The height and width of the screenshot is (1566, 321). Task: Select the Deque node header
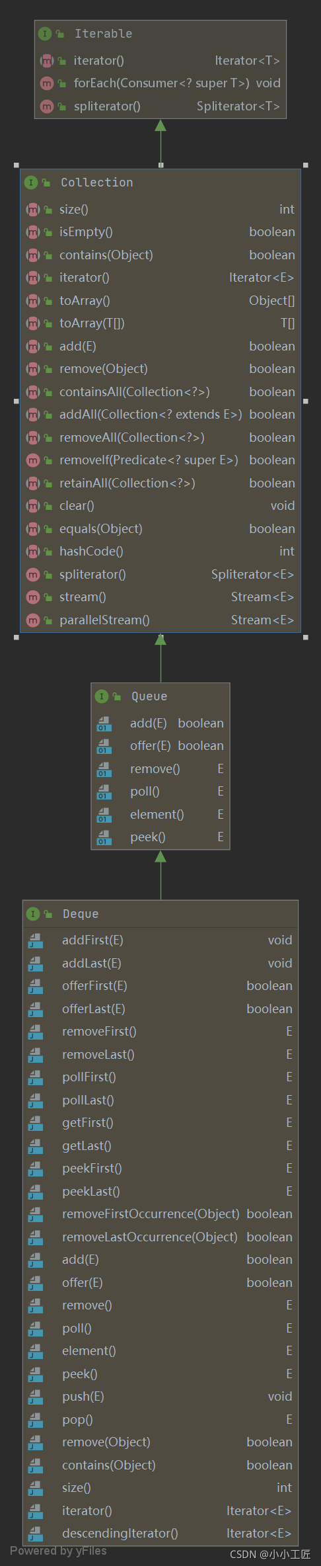pyautogui.click(x=160, y=914)
